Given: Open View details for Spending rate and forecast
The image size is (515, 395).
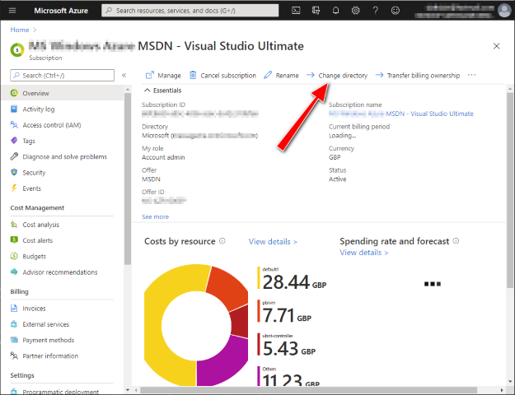Looking at the screenshot, I should (x=364, y=253).
